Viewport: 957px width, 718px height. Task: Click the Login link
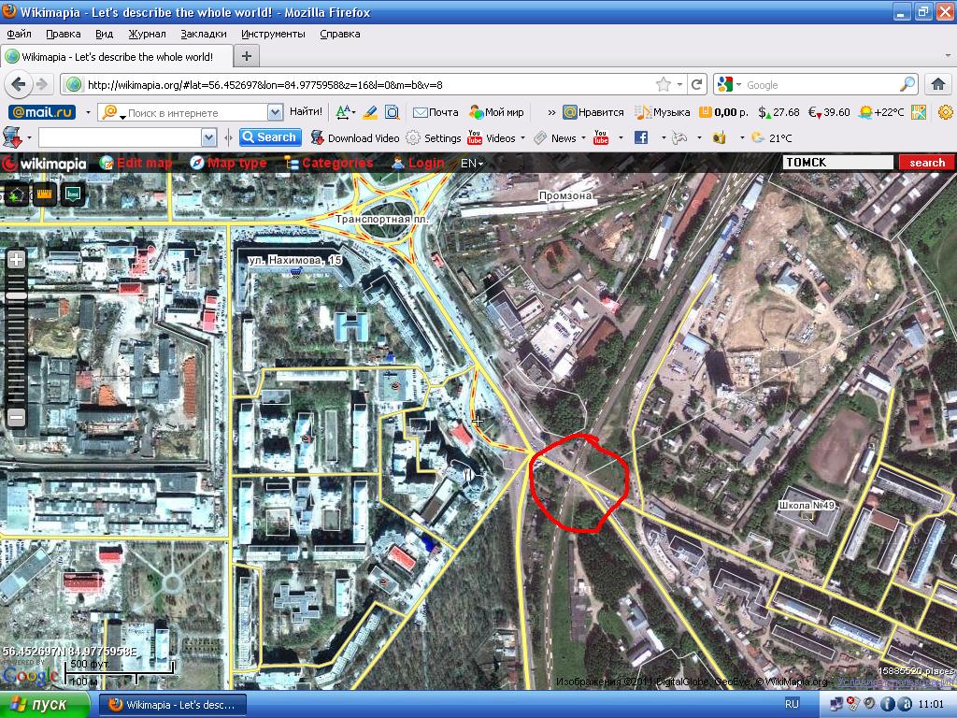click(417, 163)
